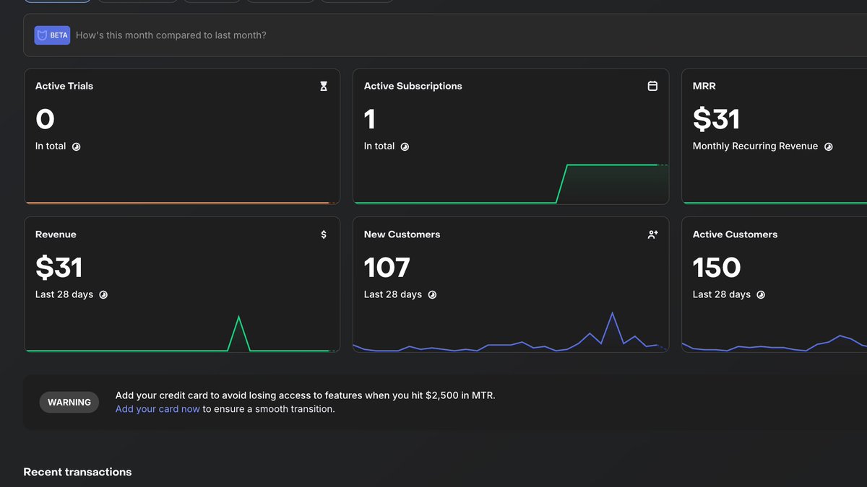This screenshot has width=867, height=487.
Task: Click the WARNING badge
Action: click(x=69, y=403)
